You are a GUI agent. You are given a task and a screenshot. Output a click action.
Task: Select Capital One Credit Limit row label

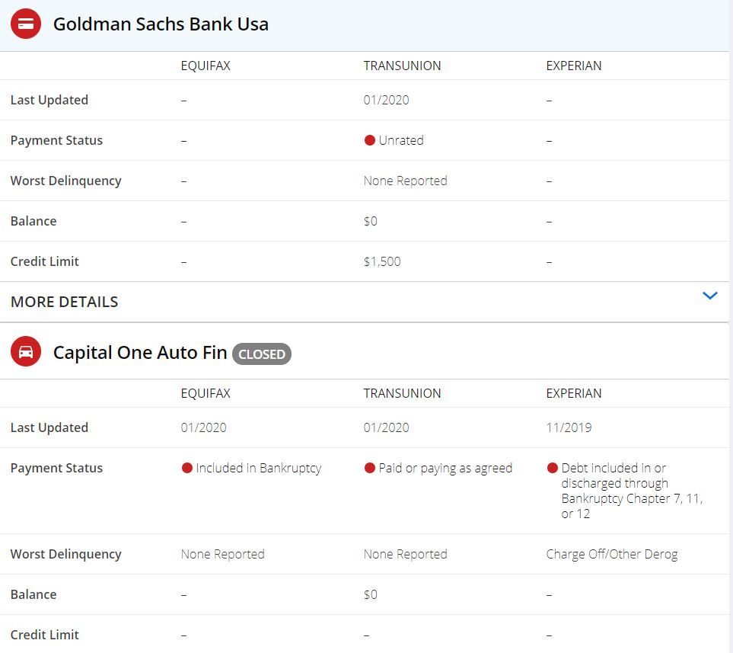pos(44,635)
